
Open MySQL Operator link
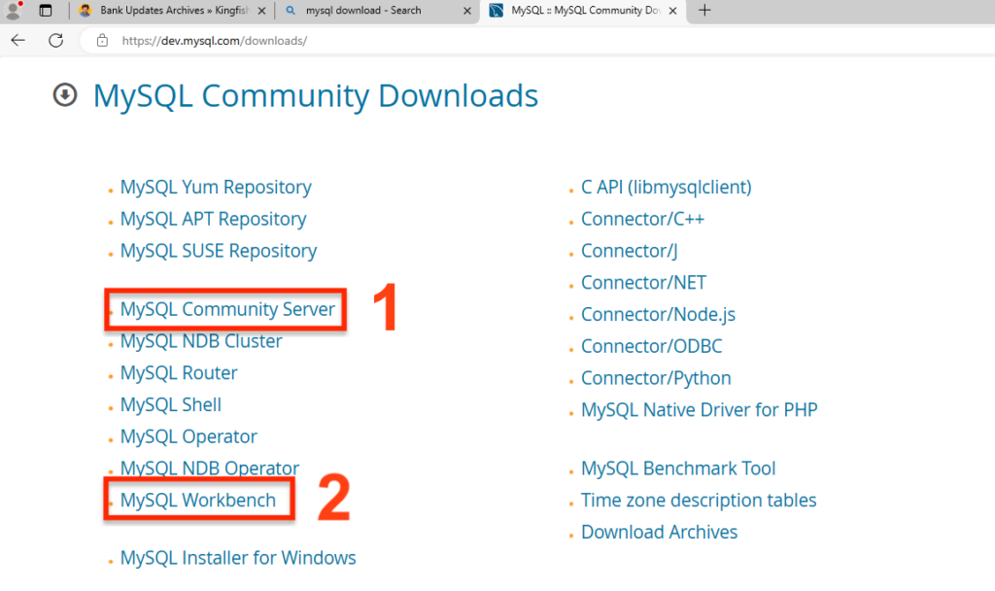point(189,436)
